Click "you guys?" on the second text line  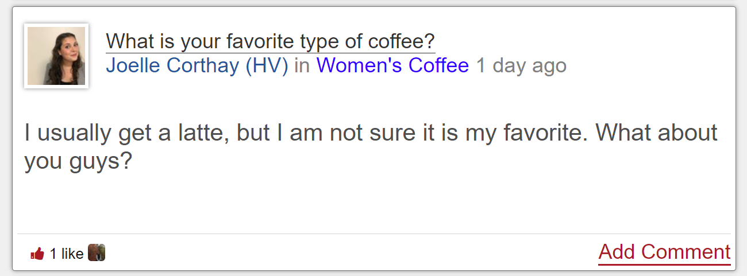(x=78, y=161)
